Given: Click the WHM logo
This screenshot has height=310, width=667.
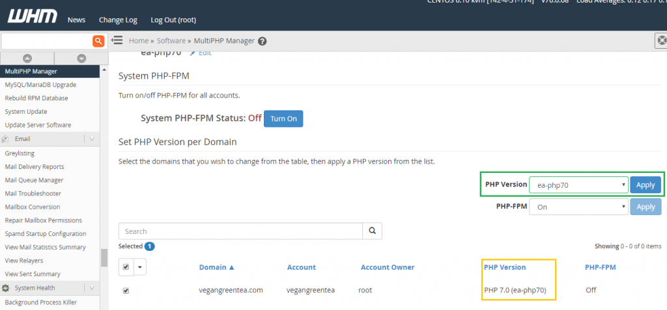Looking at the screenshot, I should point(33,17).
